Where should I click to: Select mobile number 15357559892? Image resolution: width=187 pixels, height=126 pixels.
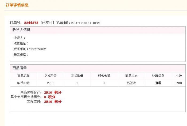click(37, 49)
